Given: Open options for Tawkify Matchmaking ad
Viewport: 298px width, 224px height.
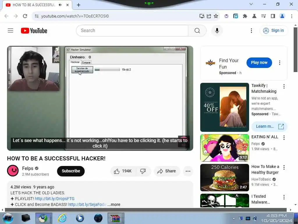Looking at the screenshot, I should (284, 86).
